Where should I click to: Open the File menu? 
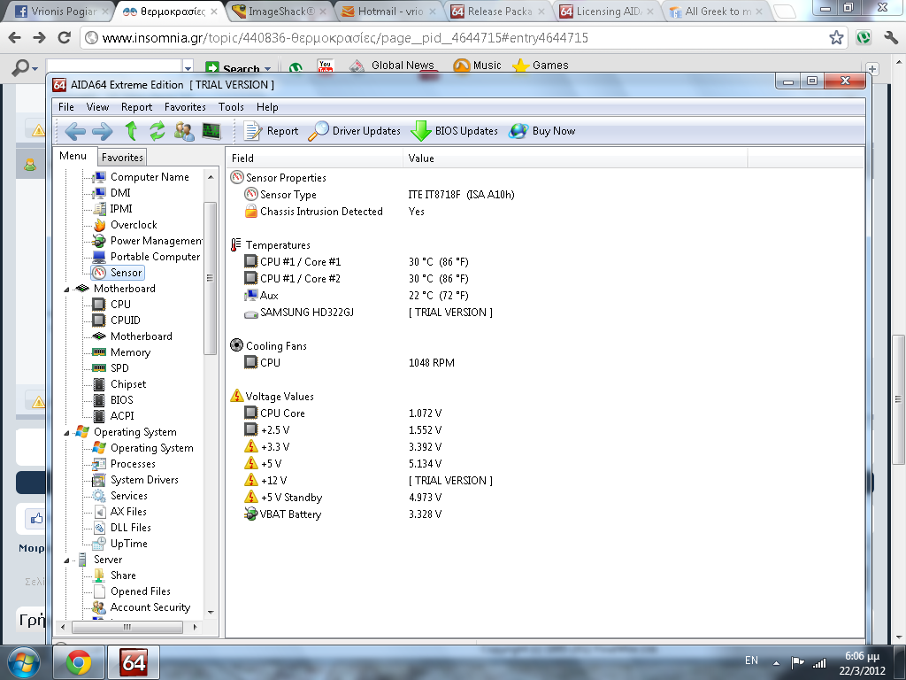coord(66,107)
